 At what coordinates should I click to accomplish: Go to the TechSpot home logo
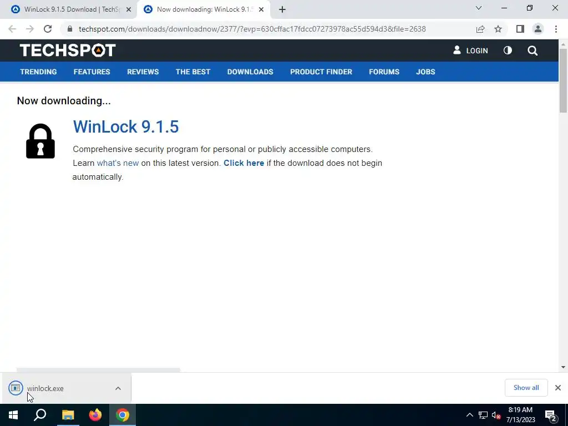point(68,50)
